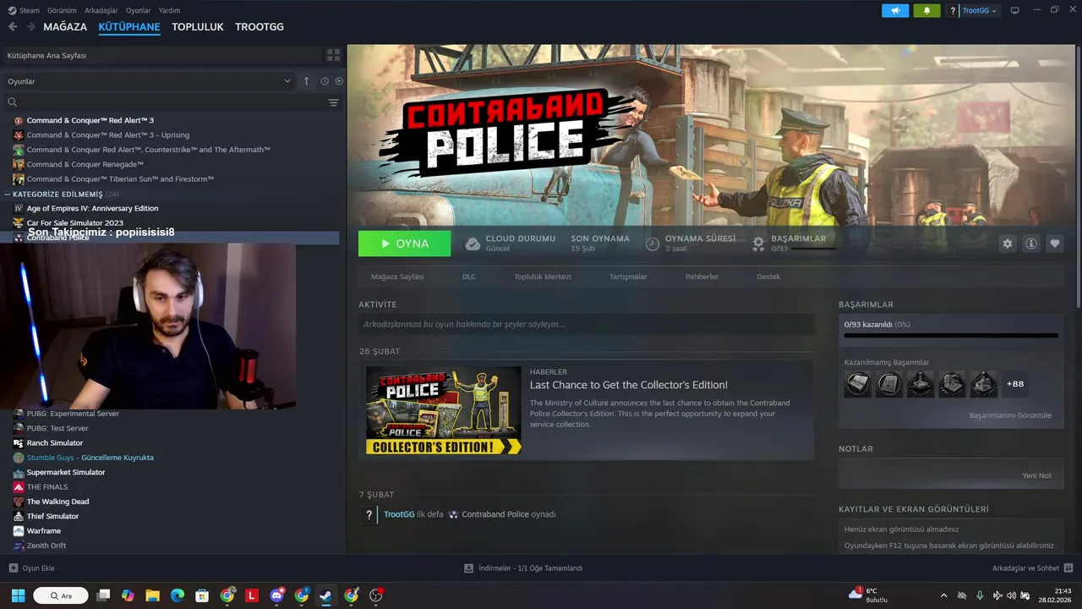Image resolution: width=1082 pixels, height=609 pixels.
Task: Open Windows Start menu
Action: point(18,595)
